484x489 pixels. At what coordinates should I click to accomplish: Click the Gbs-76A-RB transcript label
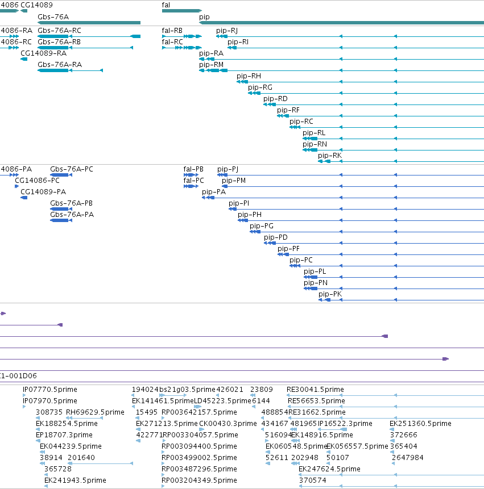click(x=59, y=42)
